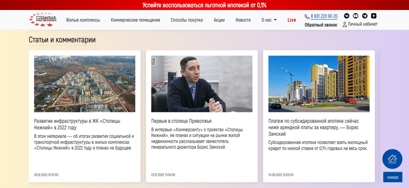The height and width of the screenshot is (188, 409).
Task: Open article Платеж по субсидированной ипотеке
Action: click(x=314, y=128)
